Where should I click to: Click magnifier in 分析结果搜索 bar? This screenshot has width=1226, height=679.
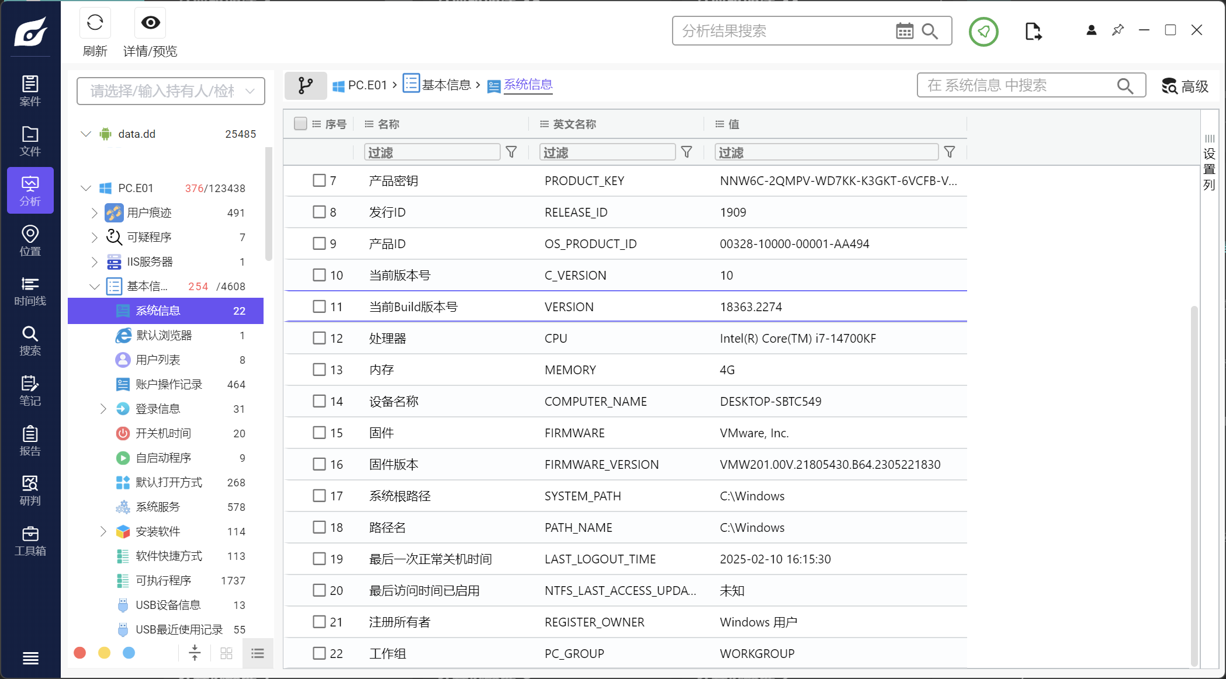930,31
